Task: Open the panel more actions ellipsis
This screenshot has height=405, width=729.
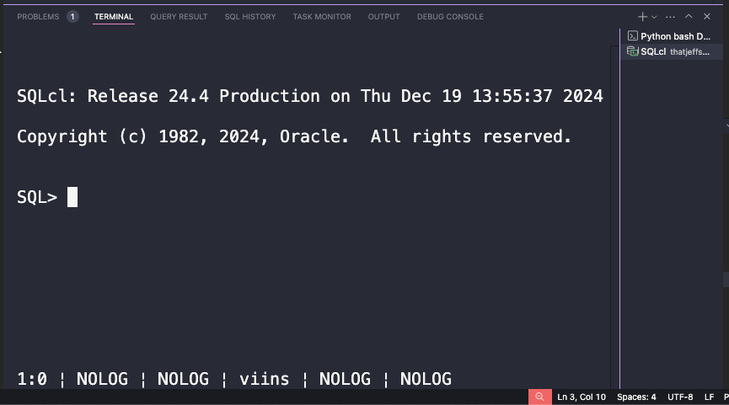Action: click(x=670, y=17)
